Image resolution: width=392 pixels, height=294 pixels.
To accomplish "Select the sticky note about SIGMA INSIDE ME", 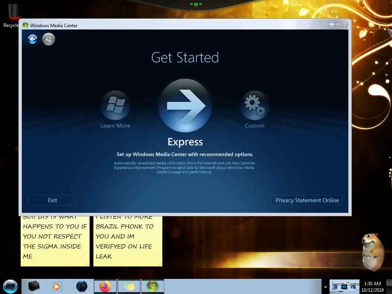I will (55, 241).
